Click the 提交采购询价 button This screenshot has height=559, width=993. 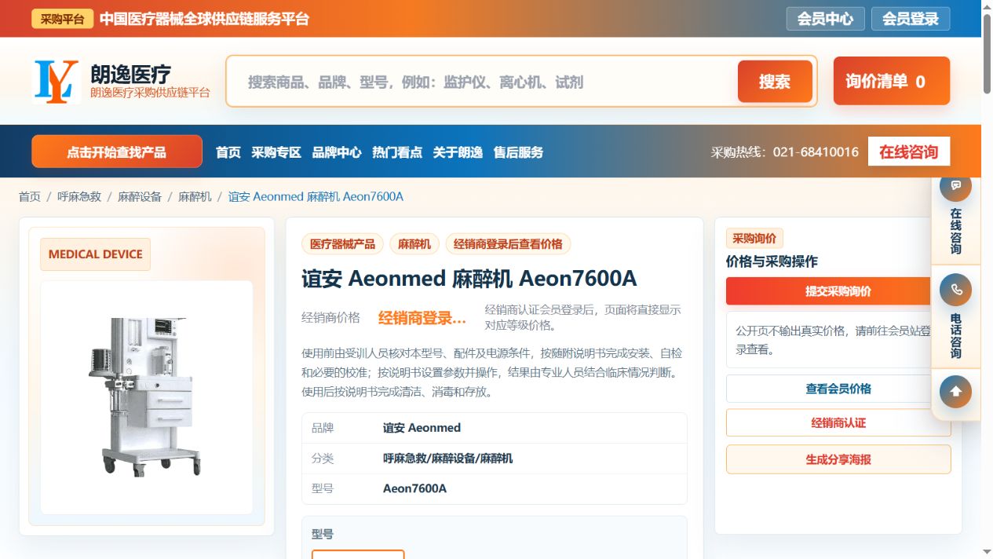838,291
